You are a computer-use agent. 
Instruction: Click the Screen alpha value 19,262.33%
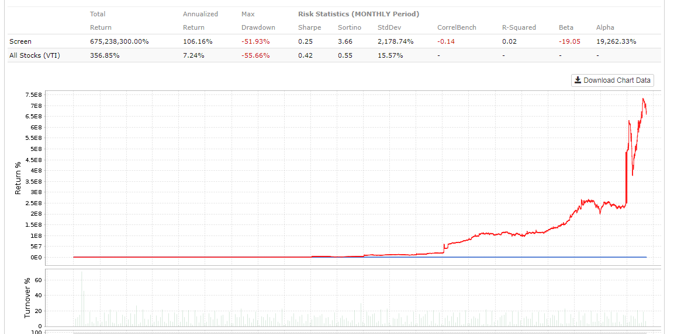[616, 41]
